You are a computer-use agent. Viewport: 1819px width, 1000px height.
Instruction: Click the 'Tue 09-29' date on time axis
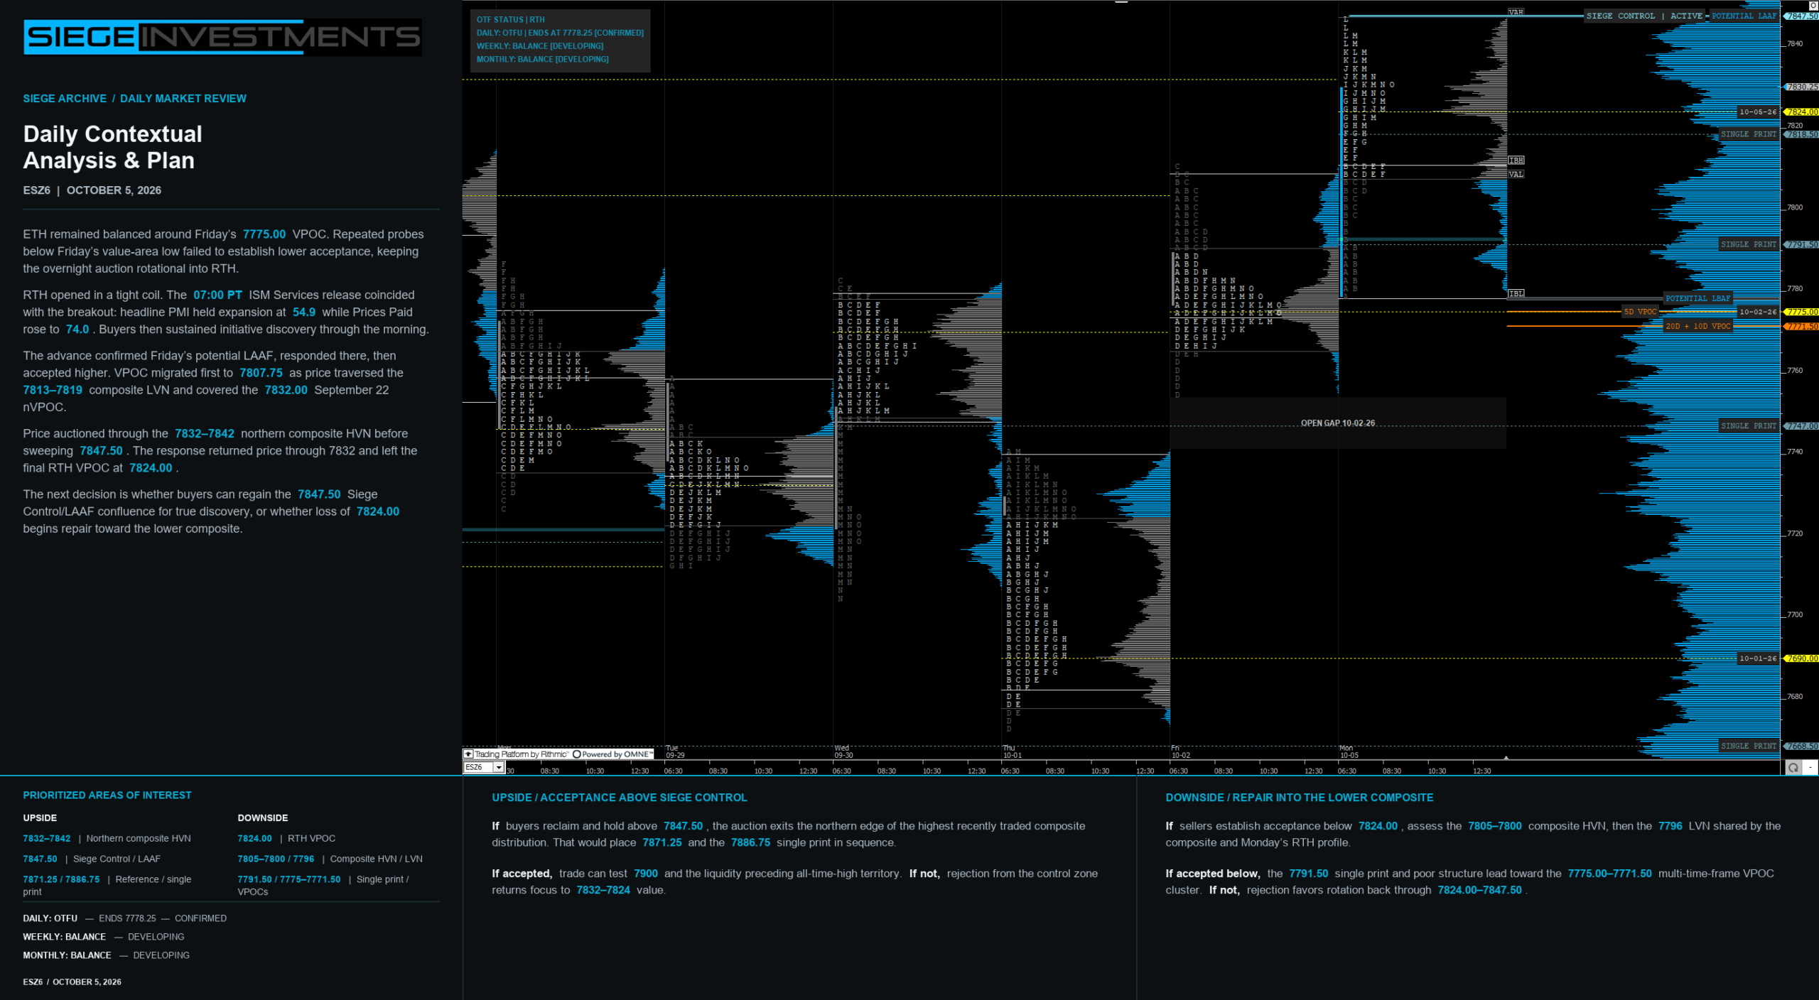pyautogui.click(x=675, y=751)
